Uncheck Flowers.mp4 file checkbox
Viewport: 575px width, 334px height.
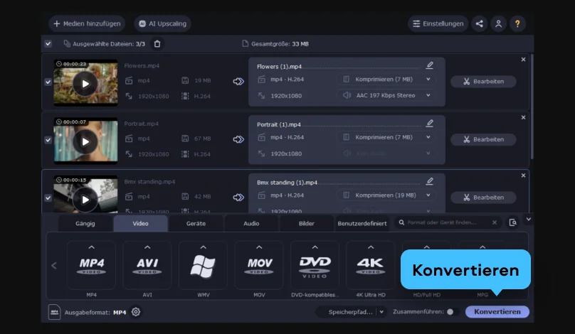(48, 82)
